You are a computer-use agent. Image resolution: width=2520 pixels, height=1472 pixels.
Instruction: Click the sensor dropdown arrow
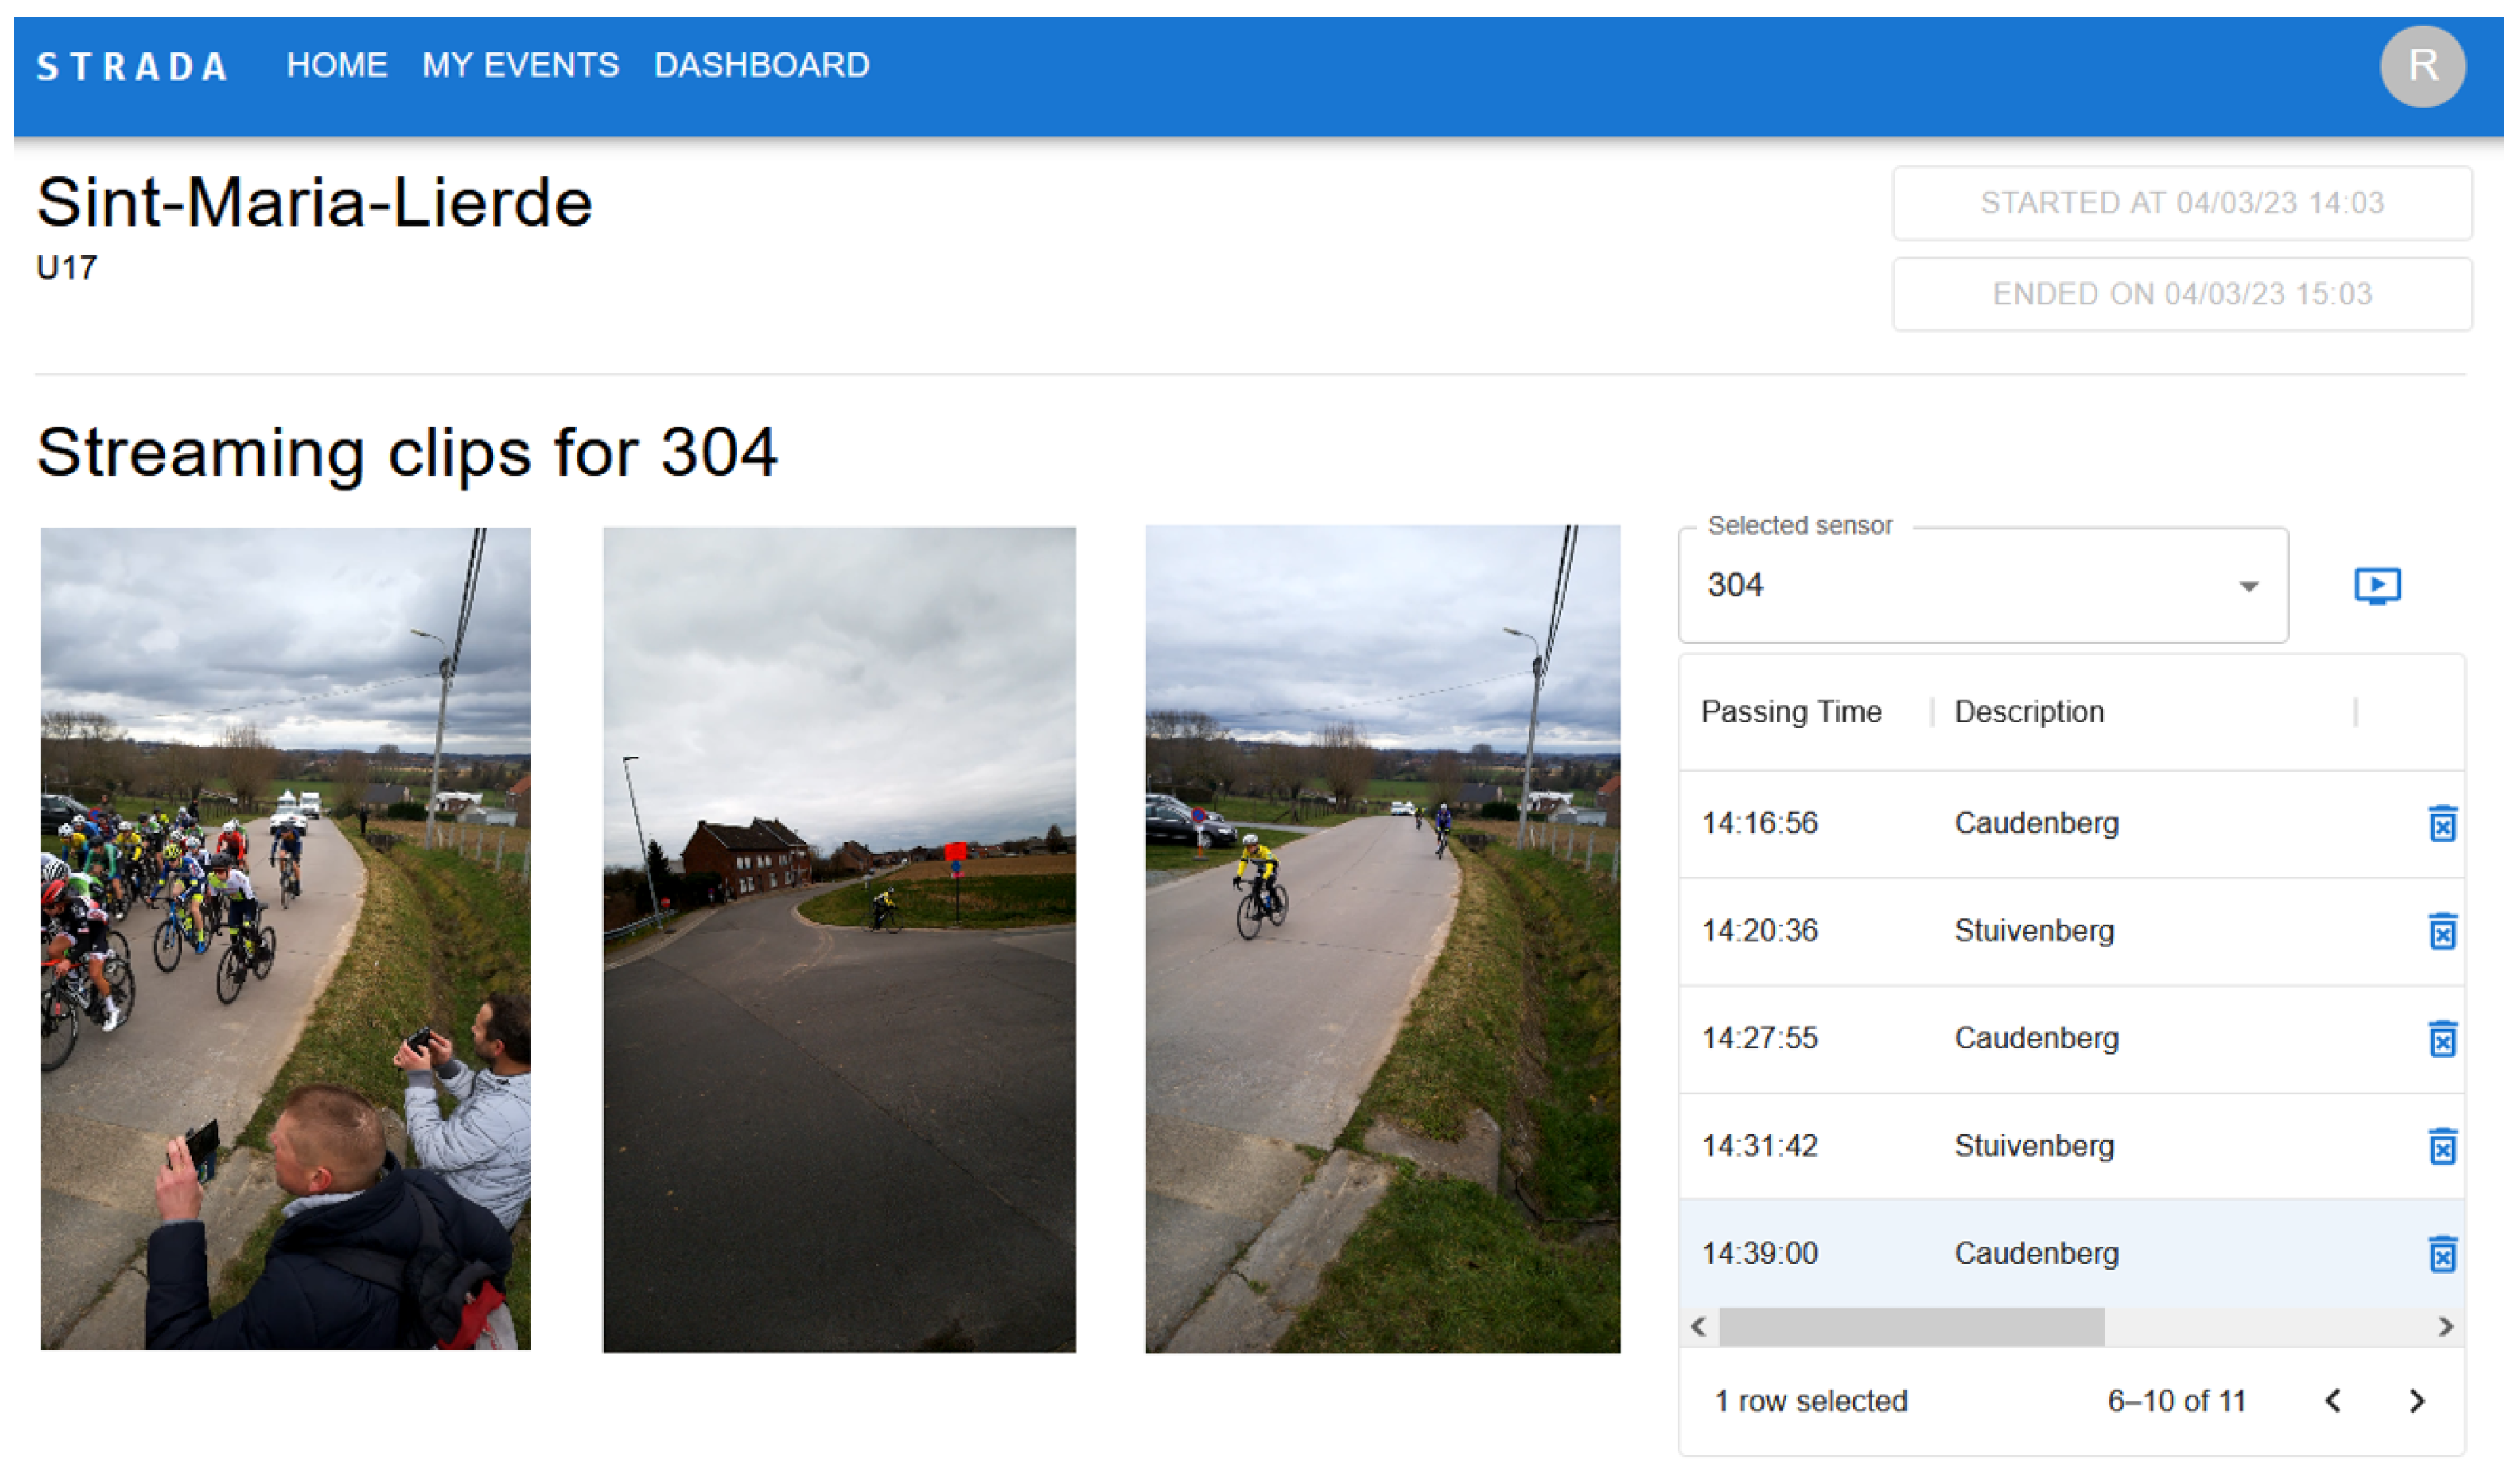2248,587
